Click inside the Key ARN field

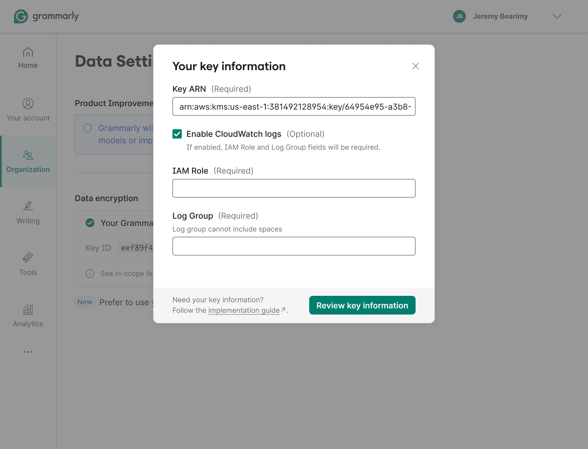coord(294,106)
